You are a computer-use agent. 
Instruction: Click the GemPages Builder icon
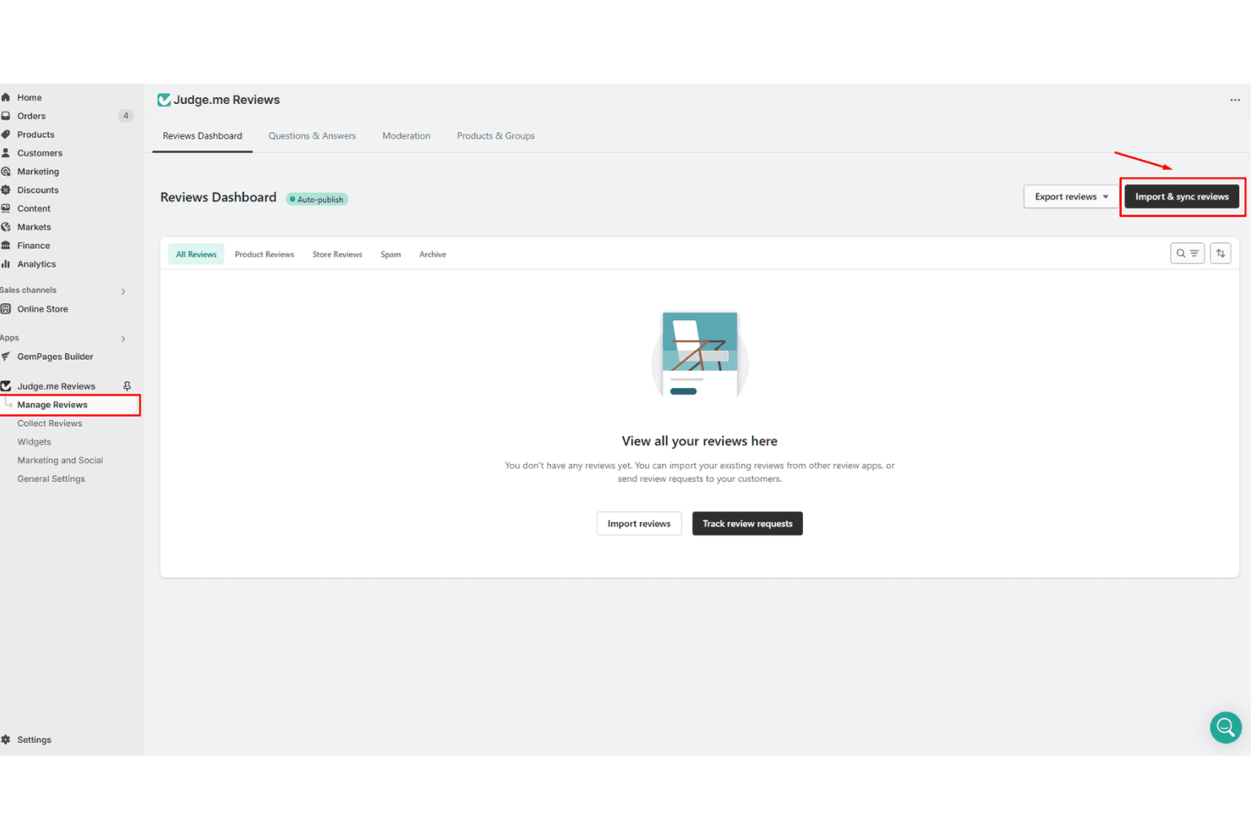[6, 357]
